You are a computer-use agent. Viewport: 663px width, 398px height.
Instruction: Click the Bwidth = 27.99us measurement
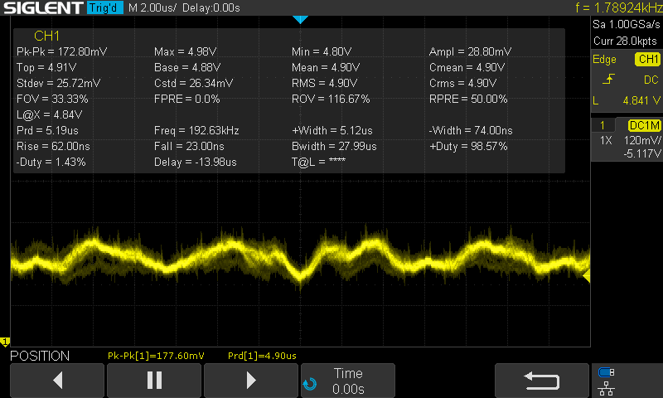point(334,146)
